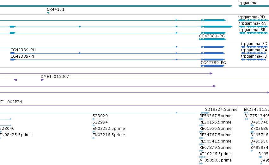Open the SD18324.5prime EST label
Screen dimensions: 269x165
click(x=221, y=110)
